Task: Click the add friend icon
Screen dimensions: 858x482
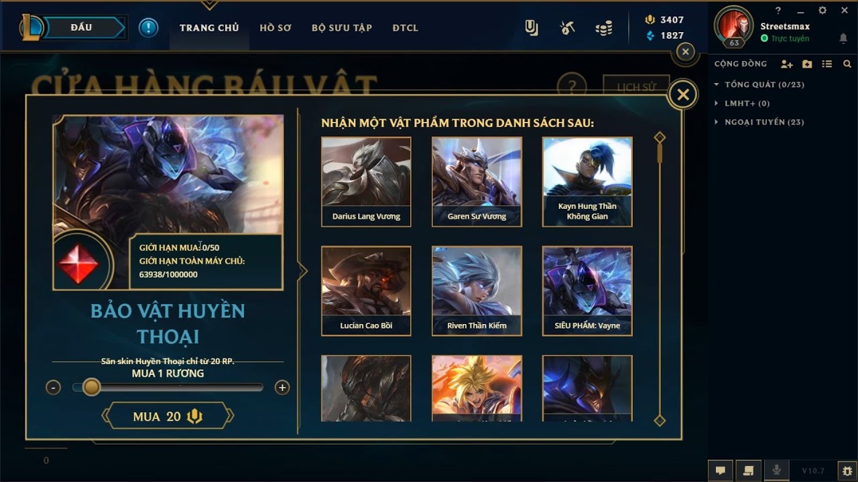Action: pyautogui.click(x=786, y=64)
